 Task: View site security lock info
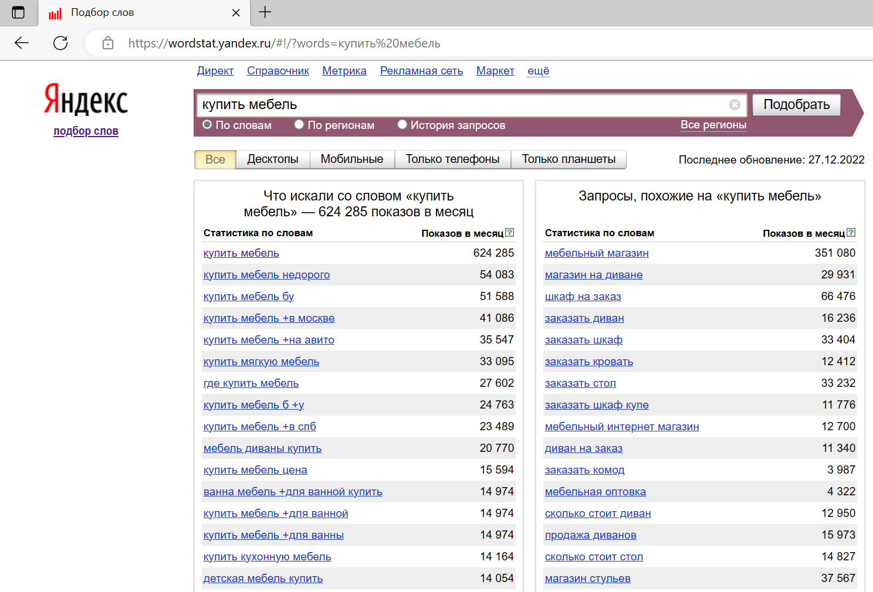108,43
